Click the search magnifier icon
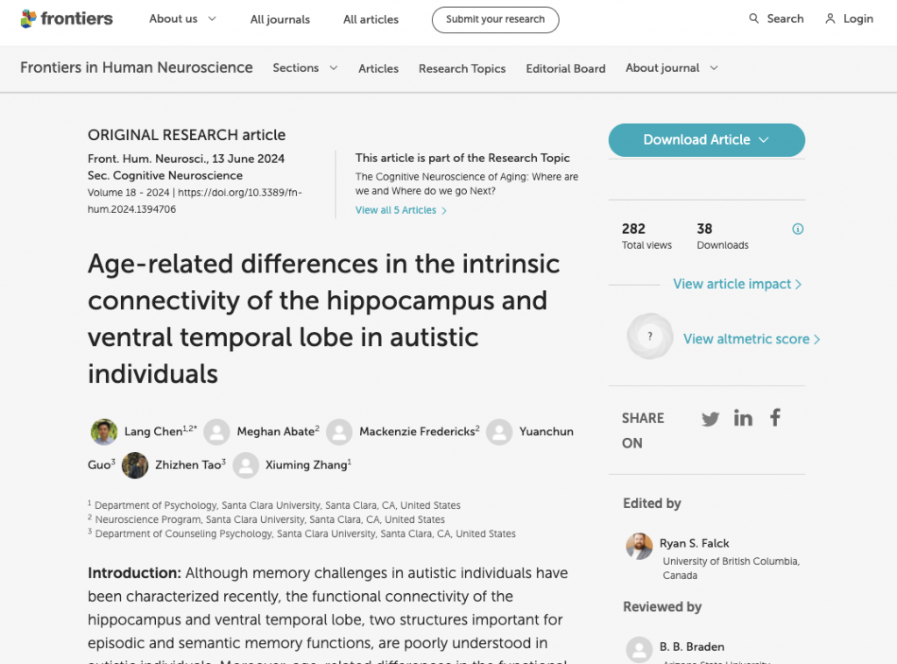This screenshot has height=664, width=897. 753,19
